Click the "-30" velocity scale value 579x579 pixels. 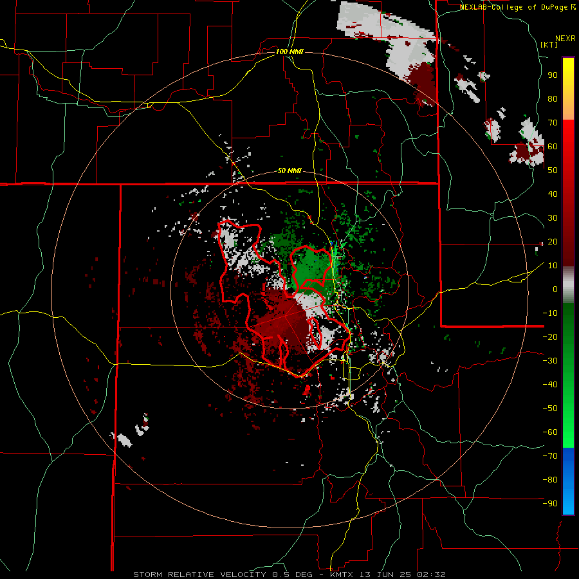550,361
